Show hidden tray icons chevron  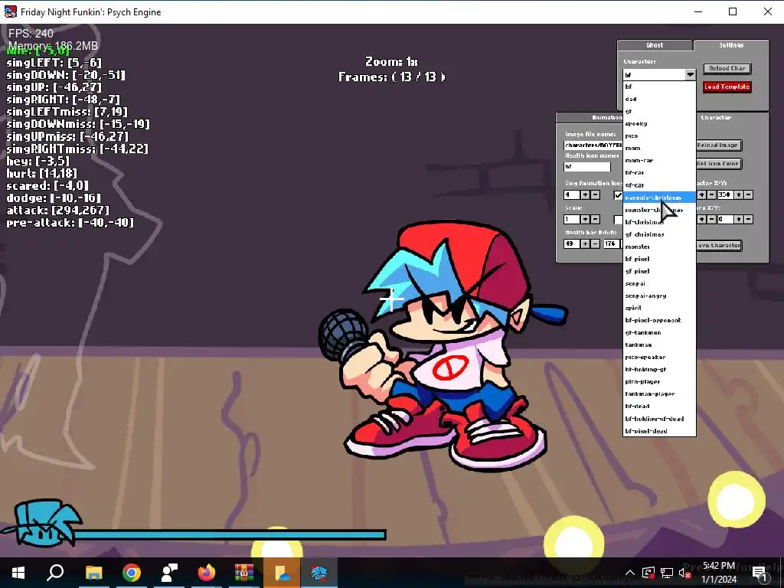[x=630, y=573]
